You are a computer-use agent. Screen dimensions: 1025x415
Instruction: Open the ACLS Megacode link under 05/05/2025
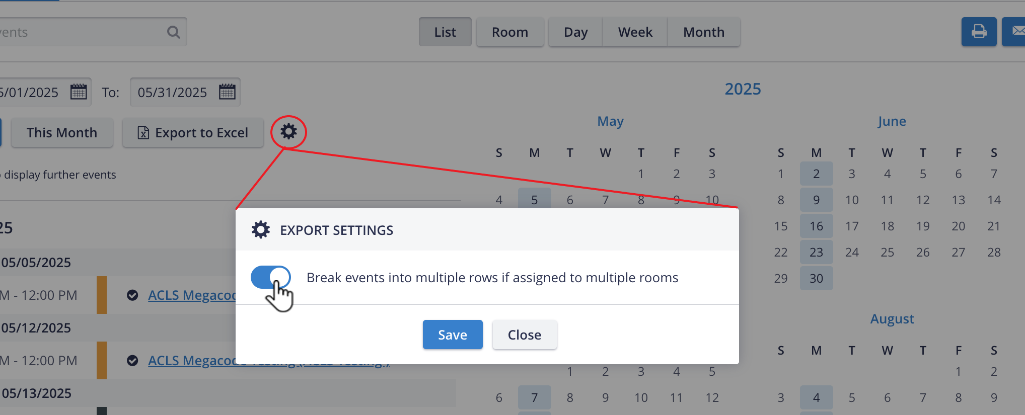point(192,295)
